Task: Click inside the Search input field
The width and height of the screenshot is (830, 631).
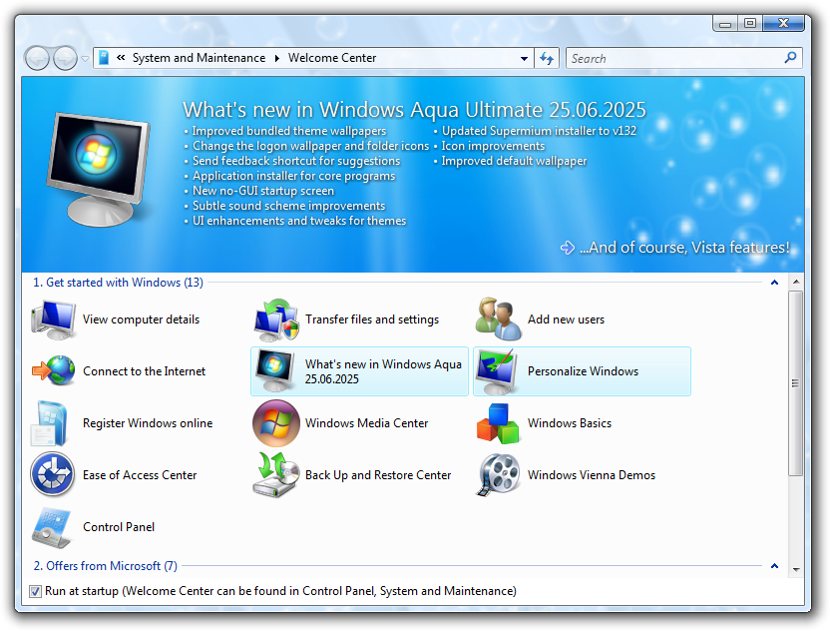Action: [674, 59]
